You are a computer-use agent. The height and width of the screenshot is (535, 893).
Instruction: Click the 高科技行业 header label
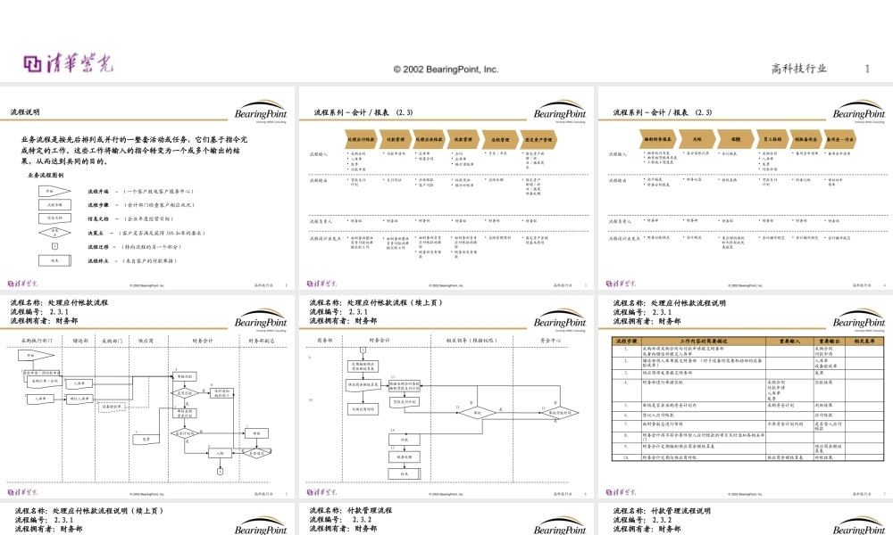pos(799,69)
